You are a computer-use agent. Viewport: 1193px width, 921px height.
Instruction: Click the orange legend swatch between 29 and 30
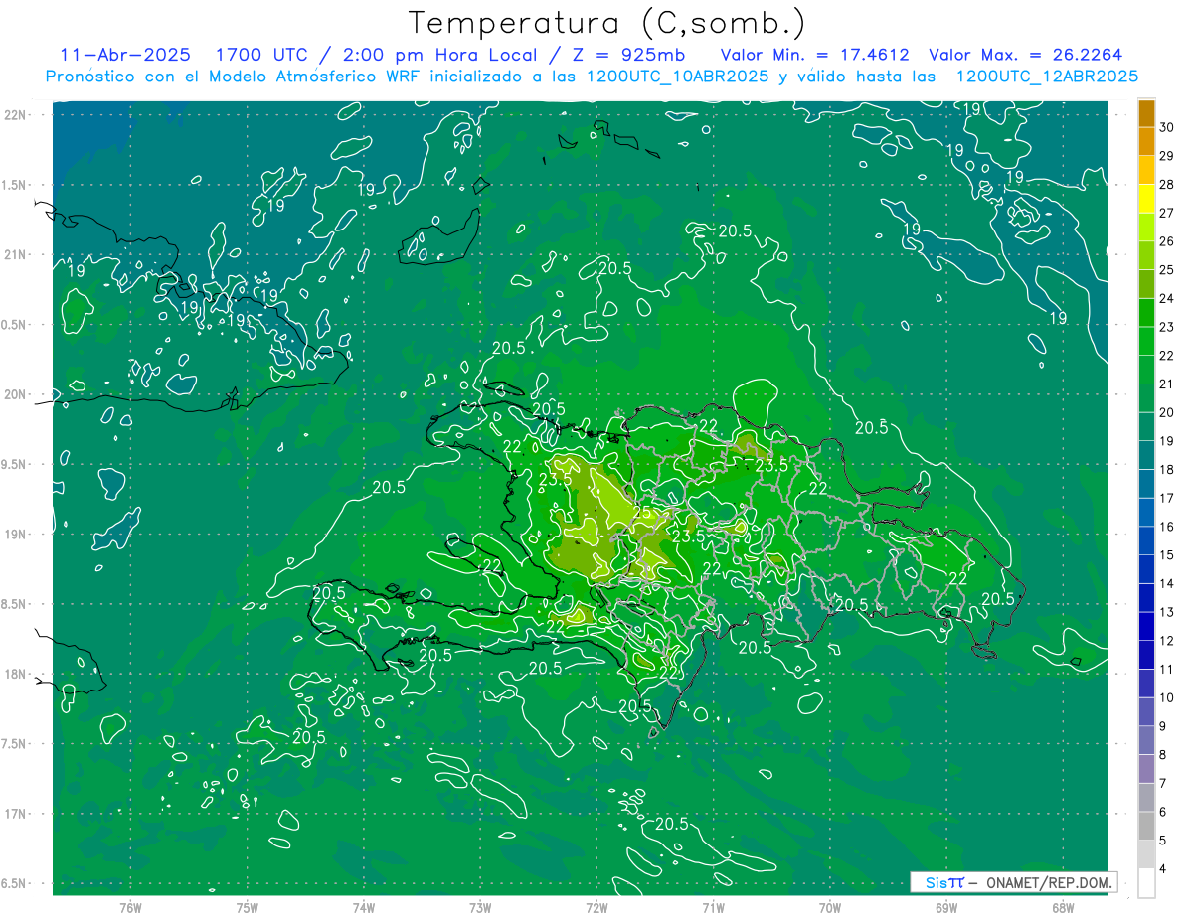[1146, 141]
